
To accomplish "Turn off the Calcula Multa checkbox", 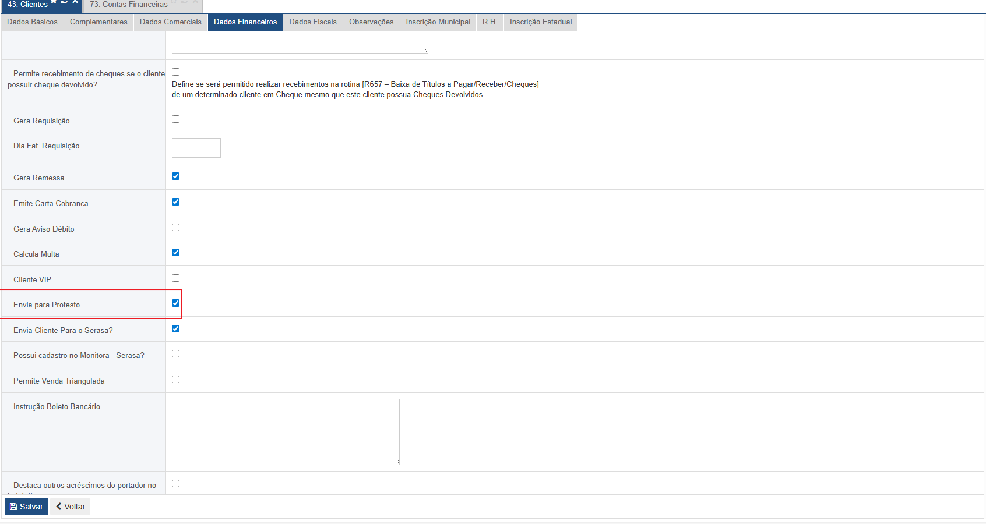I will click(175, 253).
